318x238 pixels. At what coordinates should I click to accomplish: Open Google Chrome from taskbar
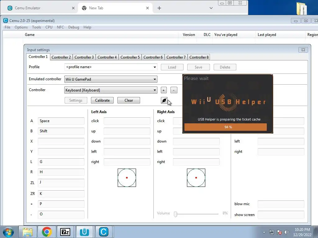[47, 232]
